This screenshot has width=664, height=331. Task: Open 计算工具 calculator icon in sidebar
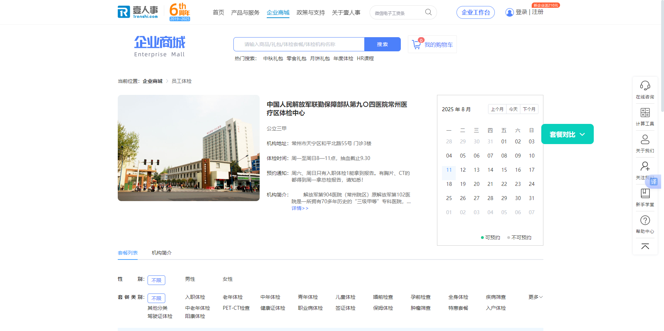pos(645,113)
